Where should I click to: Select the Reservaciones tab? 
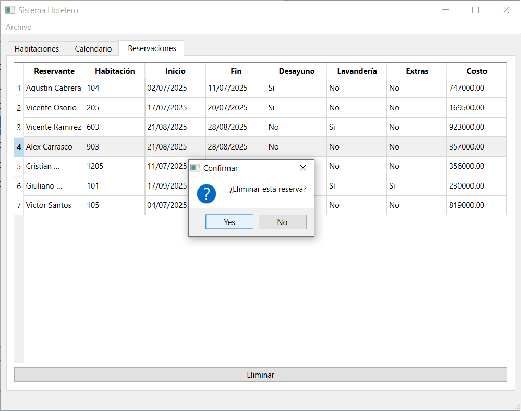click(x=152, y=48)
